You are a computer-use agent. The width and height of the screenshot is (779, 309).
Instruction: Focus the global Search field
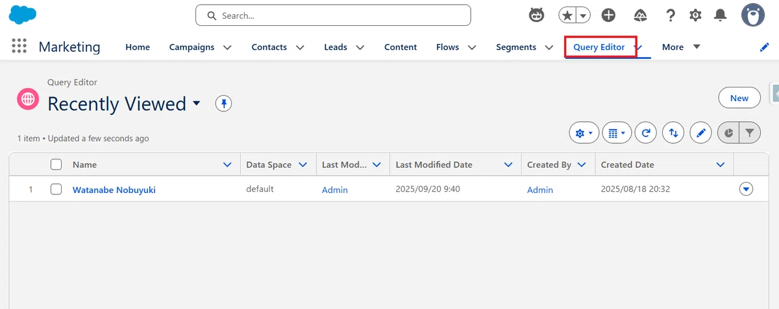(x=333, y=15)
